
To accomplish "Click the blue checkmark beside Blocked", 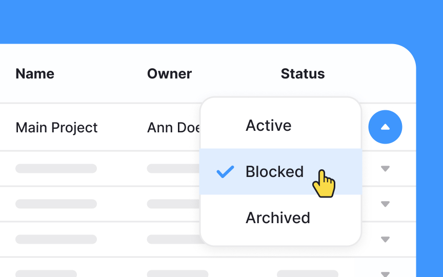I will 225,172.
